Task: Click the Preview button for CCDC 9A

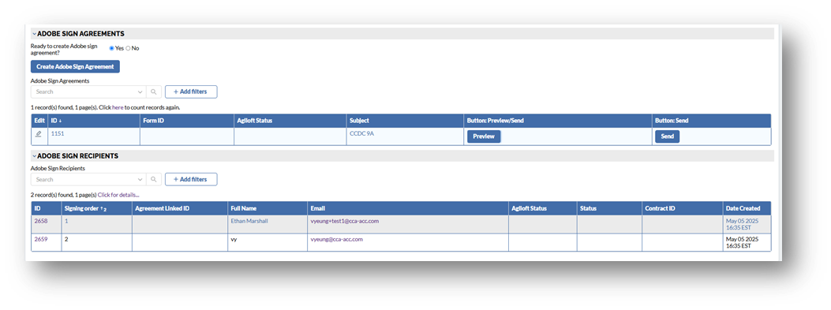Action: (x=483, y=136)
